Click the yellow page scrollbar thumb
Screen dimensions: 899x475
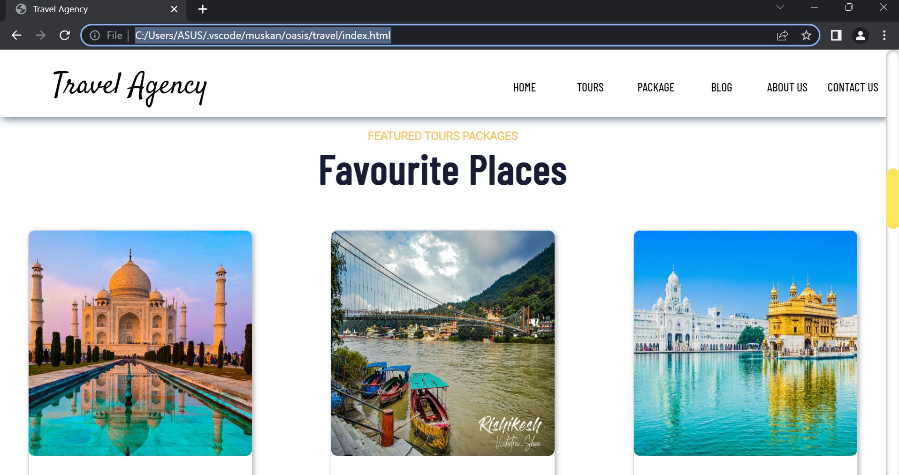click(x=892, y=198)
